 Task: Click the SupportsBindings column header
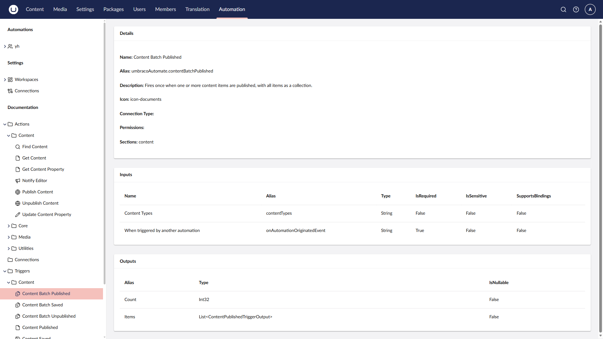click(534, 196)
